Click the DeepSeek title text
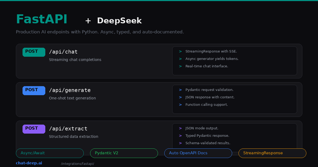Viewport: 318px width, 167px height. click(x=119, y=20)
